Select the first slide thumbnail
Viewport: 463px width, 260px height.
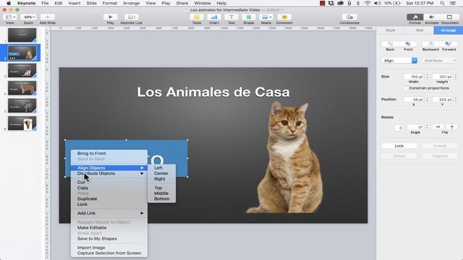(x=22, y=35)
